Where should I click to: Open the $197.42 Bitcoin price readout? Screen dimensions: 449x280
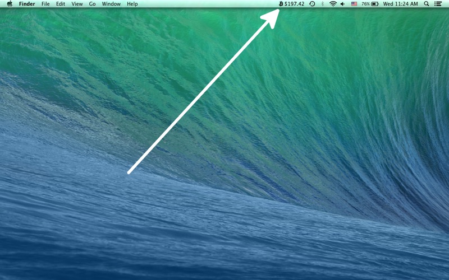(295, 4)
